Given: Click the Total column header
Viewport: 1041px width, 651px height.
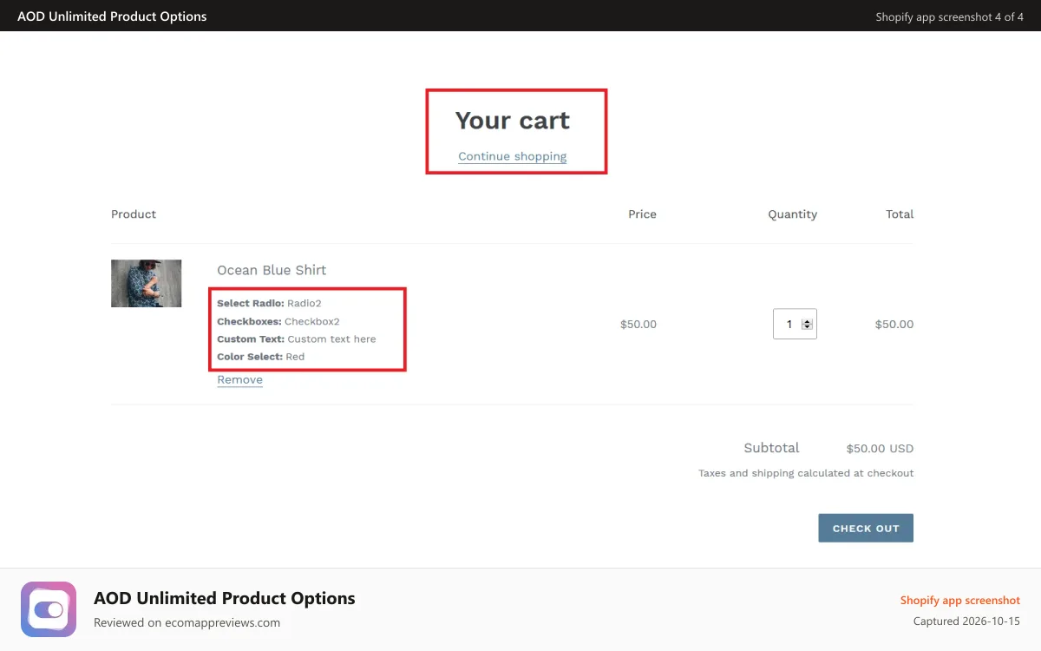Looking at the screenshot, I should pos(900,214).
